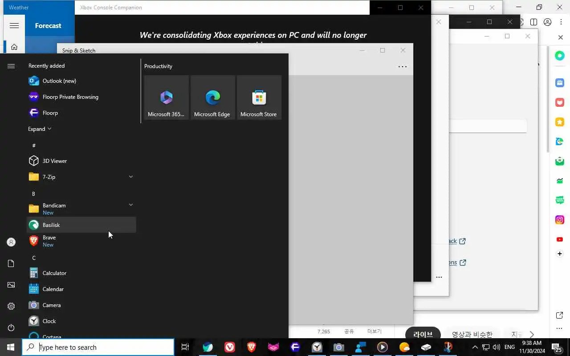Screen dimensions: 570x356
Task: Click the Camera taskbar icon
Action: [x=339, y=347]
